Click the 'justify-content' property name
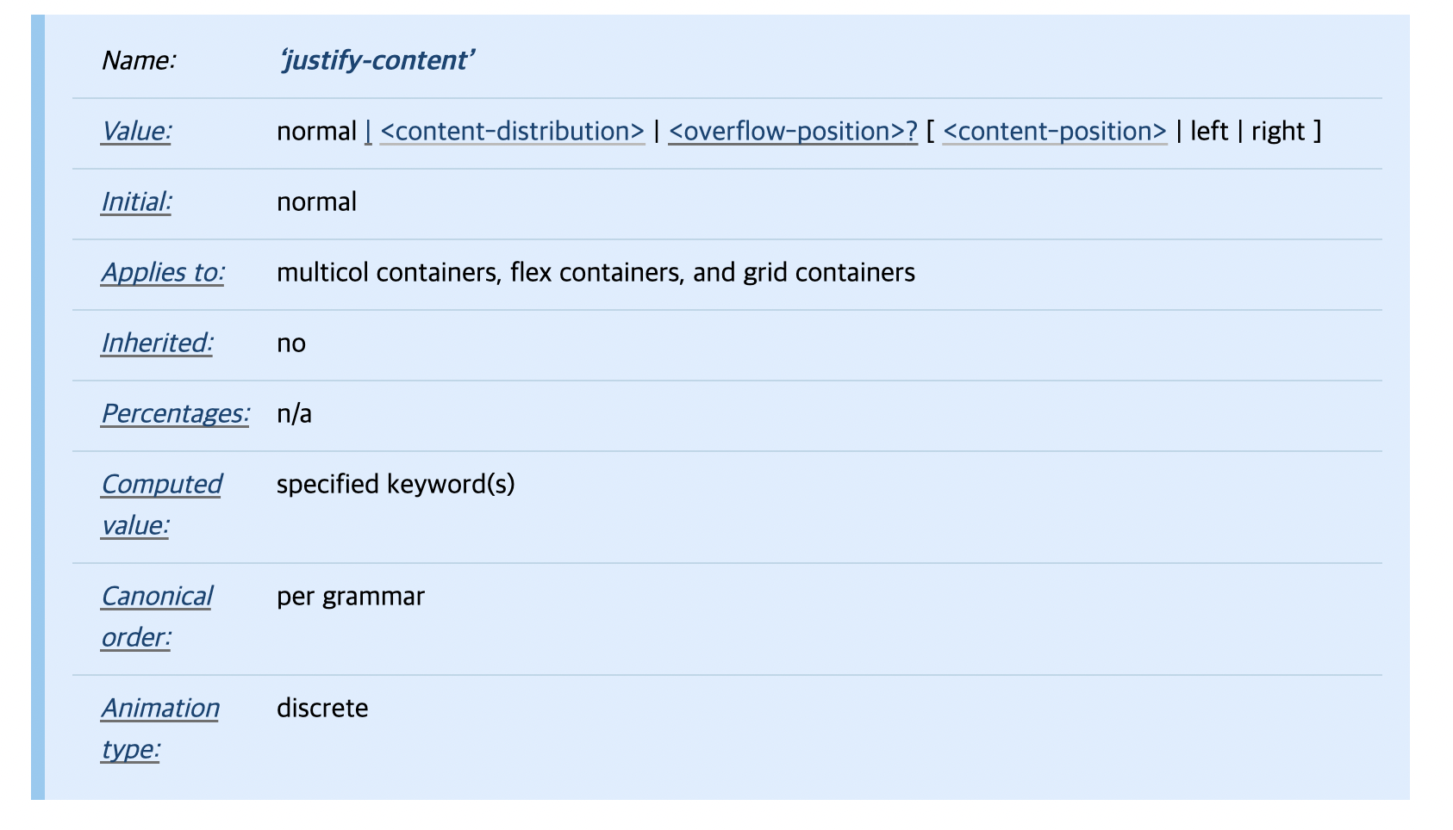This screenshot has width=1453, height=830. click(377, 60)
